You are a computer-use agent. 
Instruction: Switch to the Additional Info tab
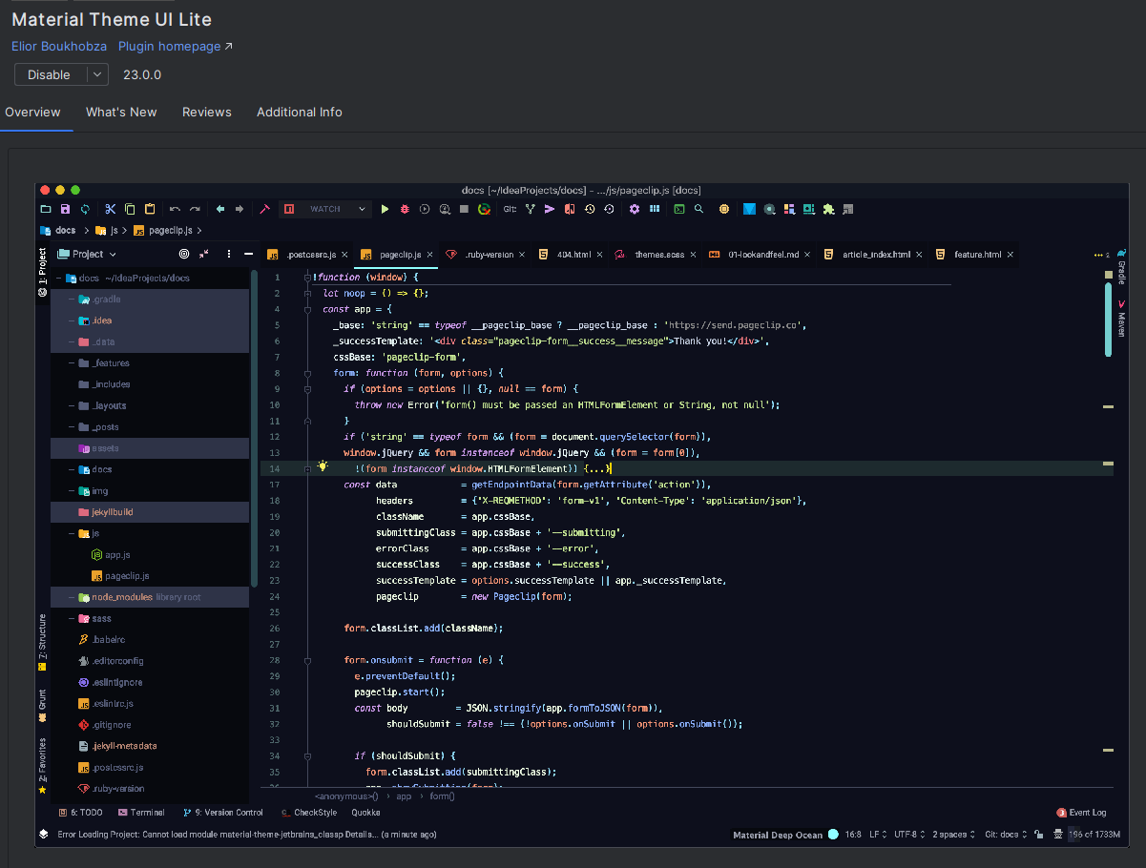[x=300, y=112]
